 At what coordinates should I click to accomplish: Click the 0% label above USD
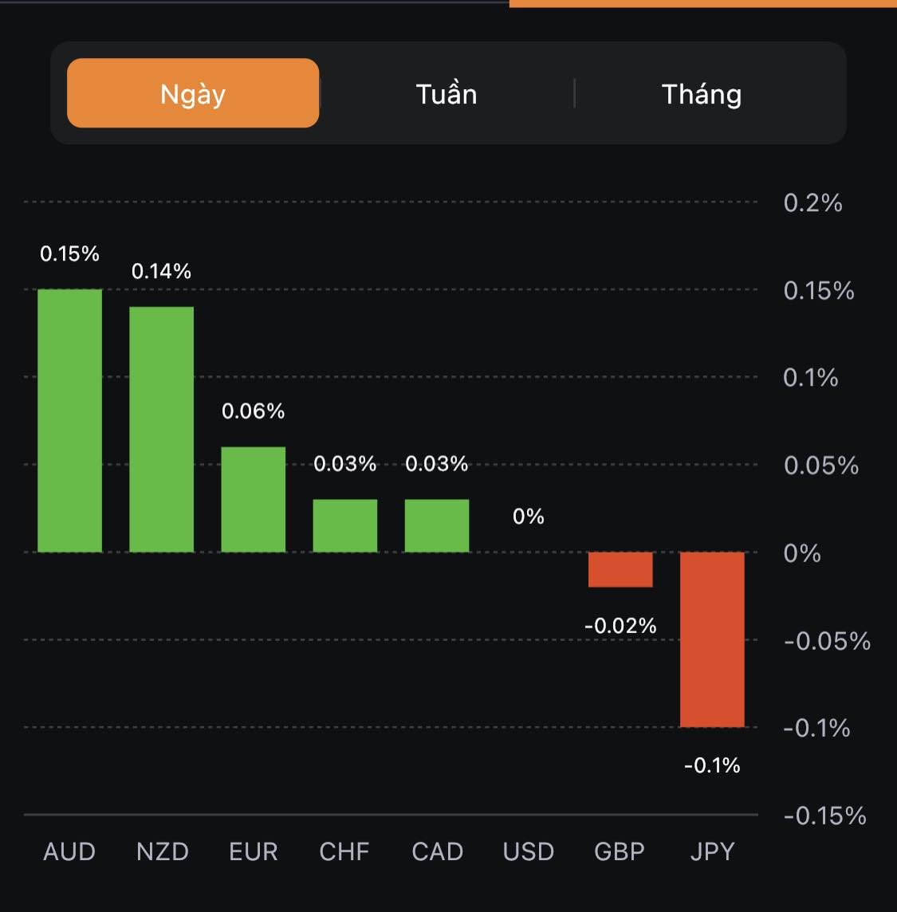click(x=529, y=517)
